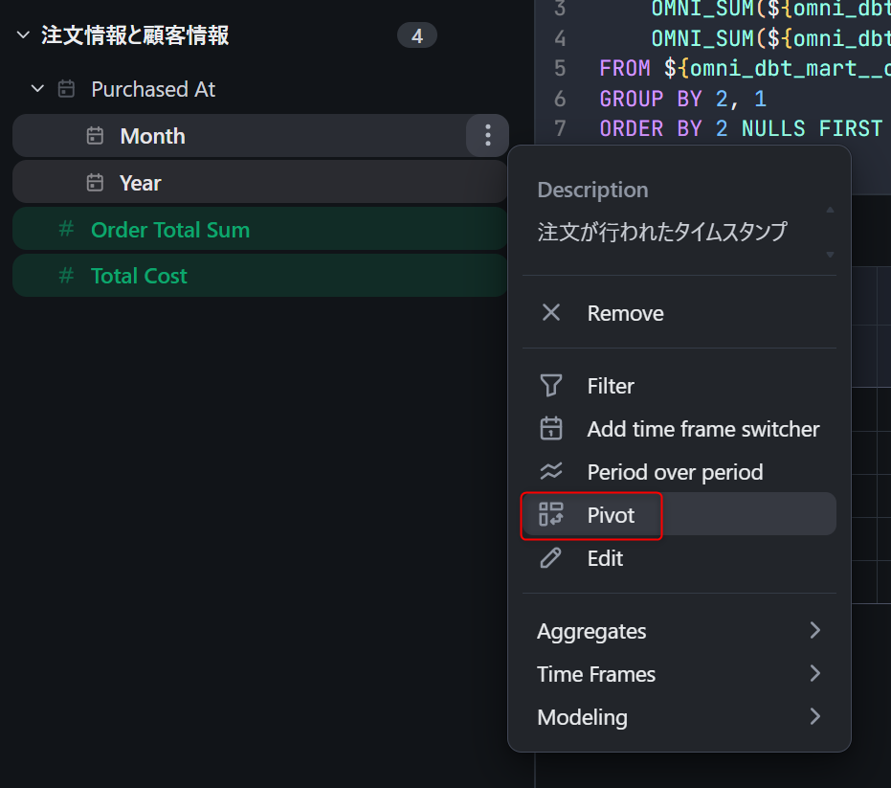Click the Remove X icon
The image size is (891, 788).
click(551, 313)
